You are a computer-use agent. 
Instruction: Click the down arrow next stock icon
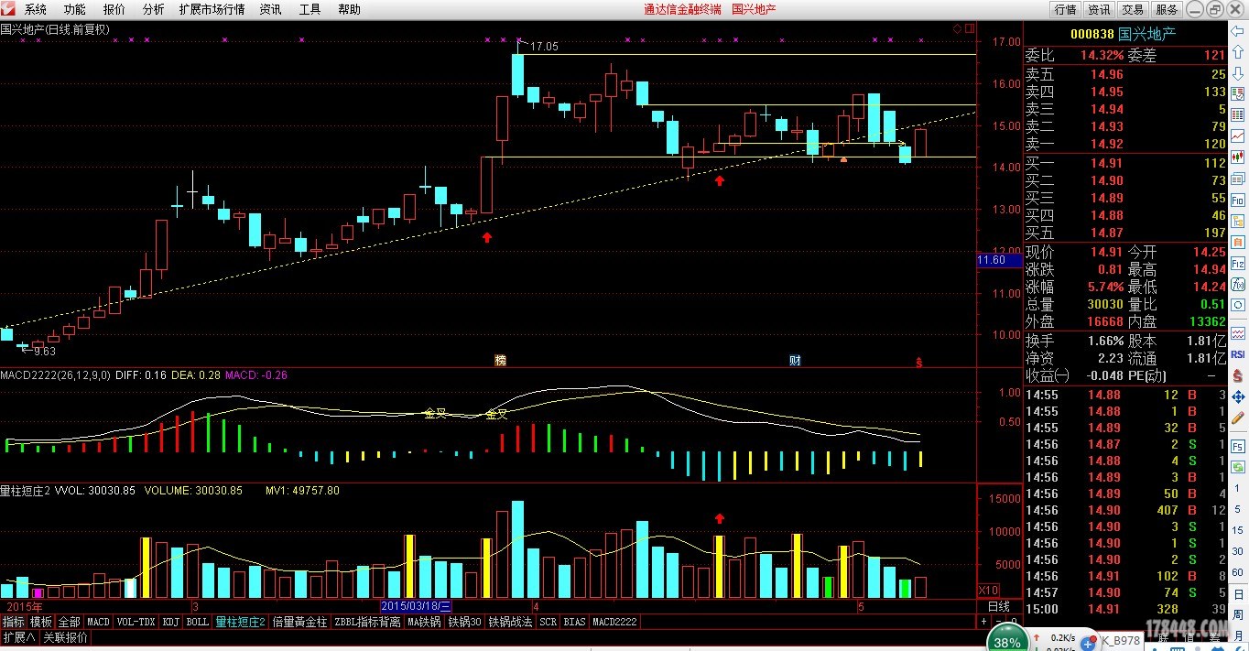(1237, 72)
